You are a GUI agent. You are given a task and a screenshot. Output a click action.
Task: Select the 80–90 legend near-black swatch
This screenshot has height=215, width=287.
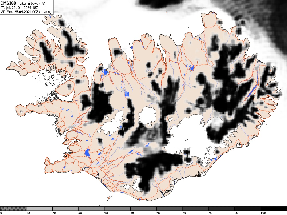(x=222, y=209)
